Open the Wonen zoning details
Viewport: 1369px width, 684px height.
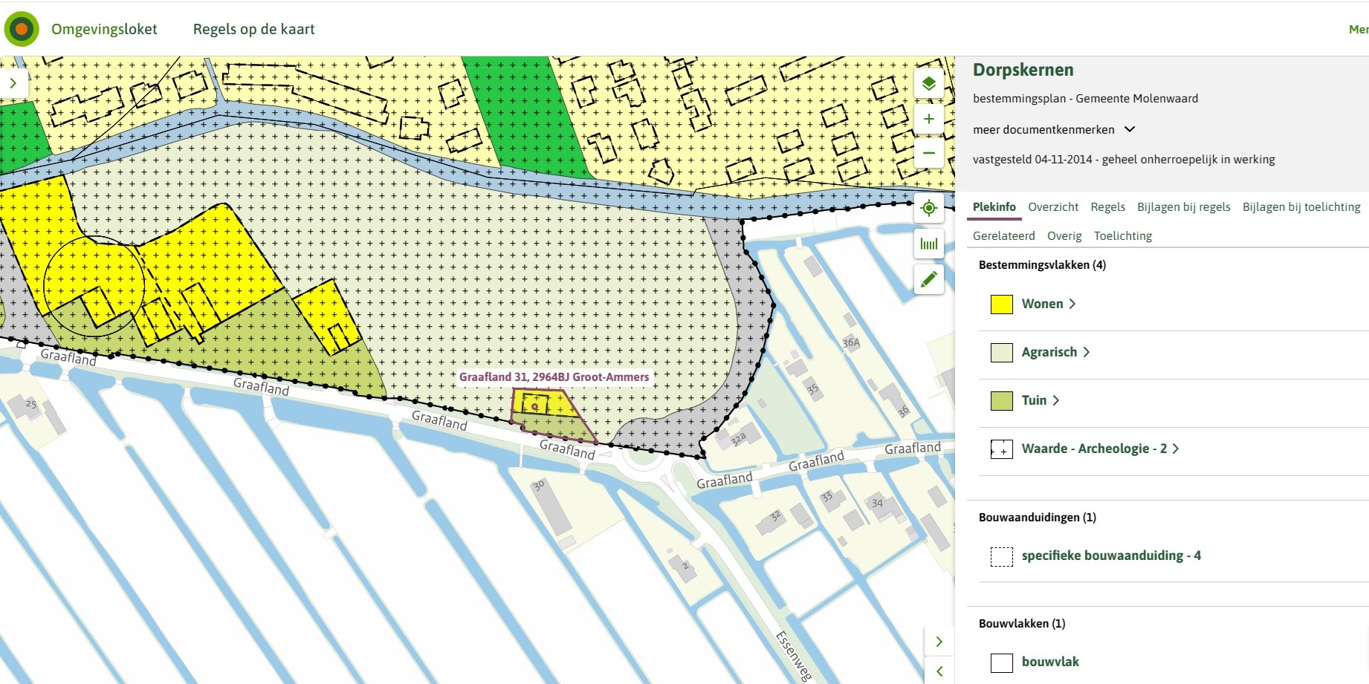click(1048, 304)
